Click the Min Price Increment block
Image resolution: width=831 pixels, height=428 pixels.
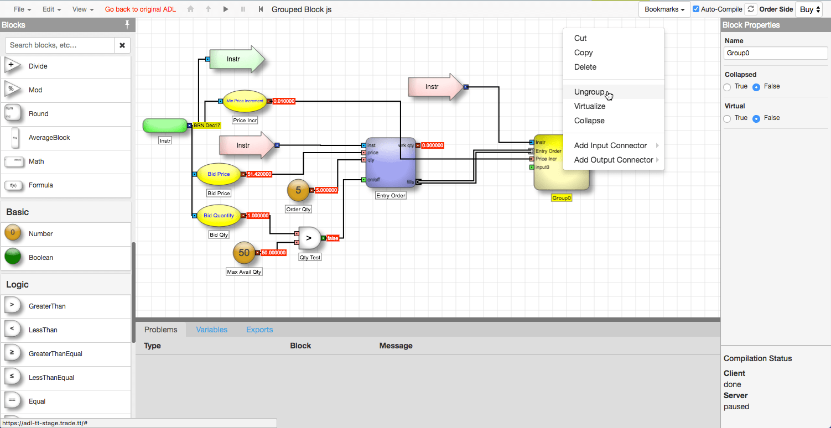245,101
